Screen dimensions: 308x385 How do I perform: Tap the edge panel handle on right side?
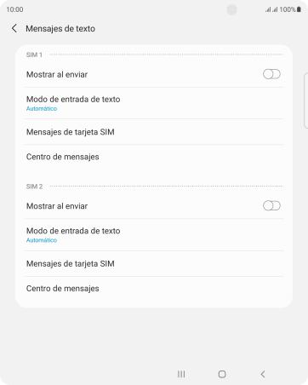tap(305, 101)
